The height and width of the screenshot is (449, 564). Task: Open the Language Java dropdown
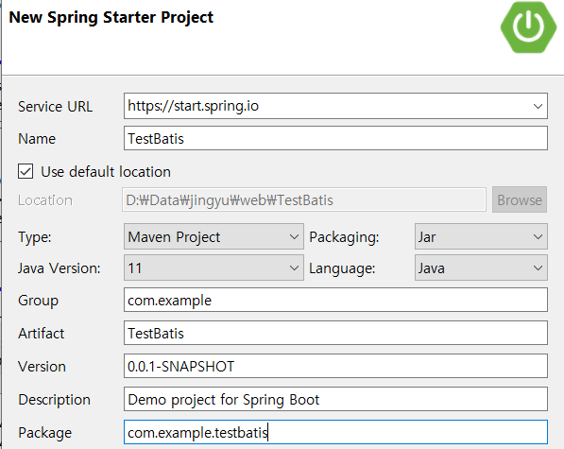pos(481,268)
